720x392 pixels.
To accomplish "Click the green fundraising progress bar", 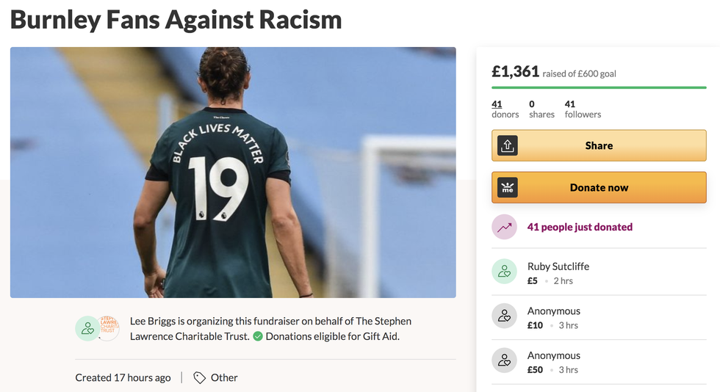I will pyautogui.click(x=598, y=87).
